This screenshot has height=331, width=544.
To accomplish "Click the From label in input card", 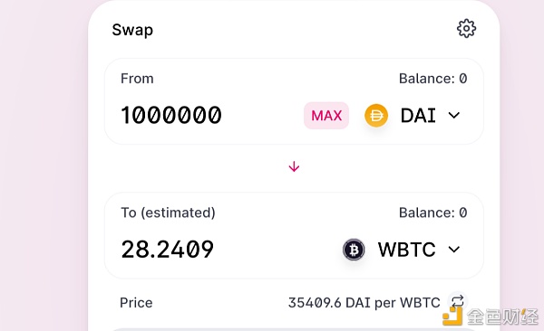I will (x=137, y=79).
